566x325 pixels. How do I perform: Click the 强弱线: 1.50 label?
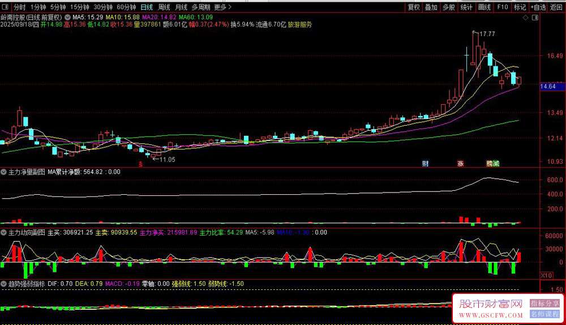[189, 284]
